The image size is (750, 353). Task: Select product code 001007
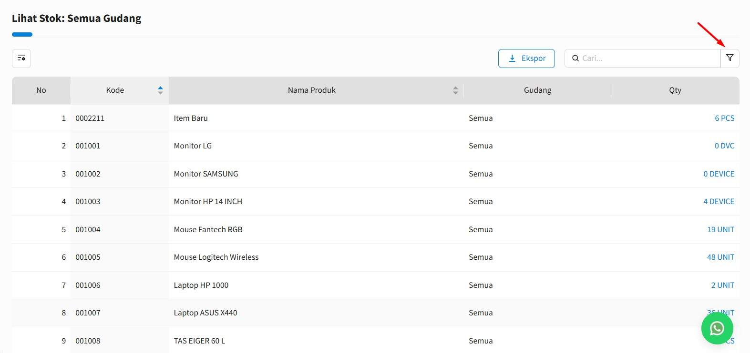click(88, 313)
